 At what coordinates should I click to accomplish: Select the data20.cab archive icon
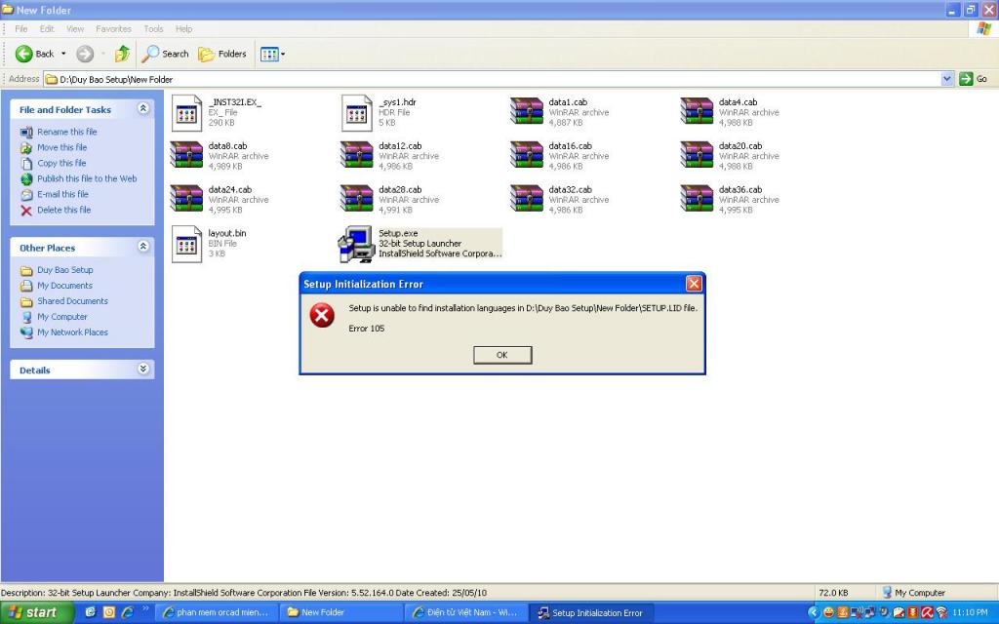pyautogui.click(x=697, y=155)
